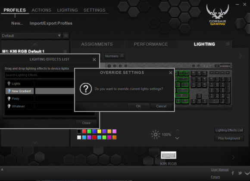The image size is (250, 181).
Task: Open the Facebook icon link
Action: (x=233, y=173)
